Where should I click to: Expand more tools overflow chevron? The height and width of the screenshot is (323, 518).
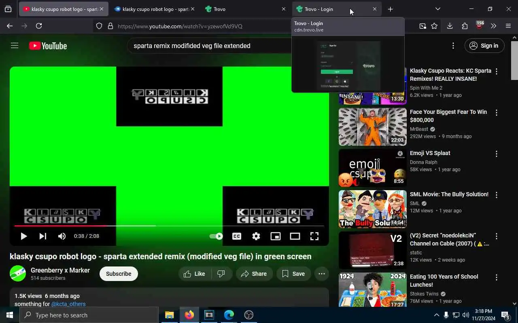[x=493, y=26]
